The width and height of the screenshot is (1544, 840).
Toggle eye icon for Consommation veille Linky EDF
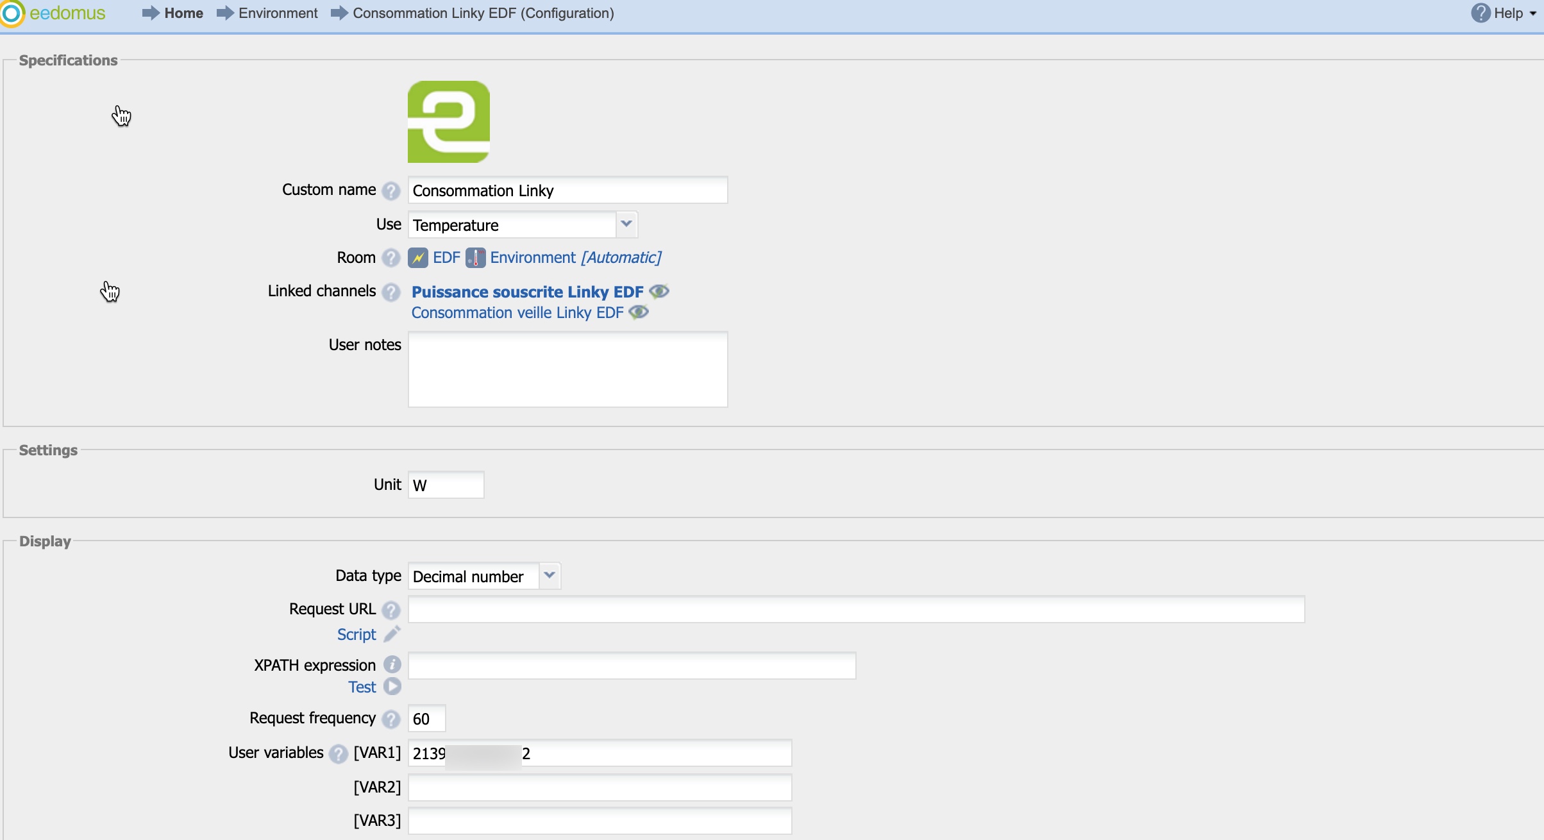click(x=639, y=312)
